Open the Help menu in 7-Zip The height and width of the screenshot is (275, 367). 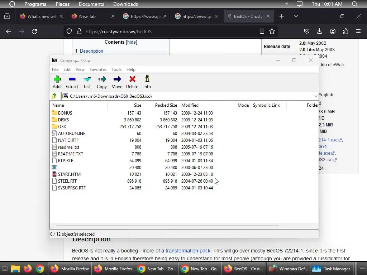coord(131,69)
